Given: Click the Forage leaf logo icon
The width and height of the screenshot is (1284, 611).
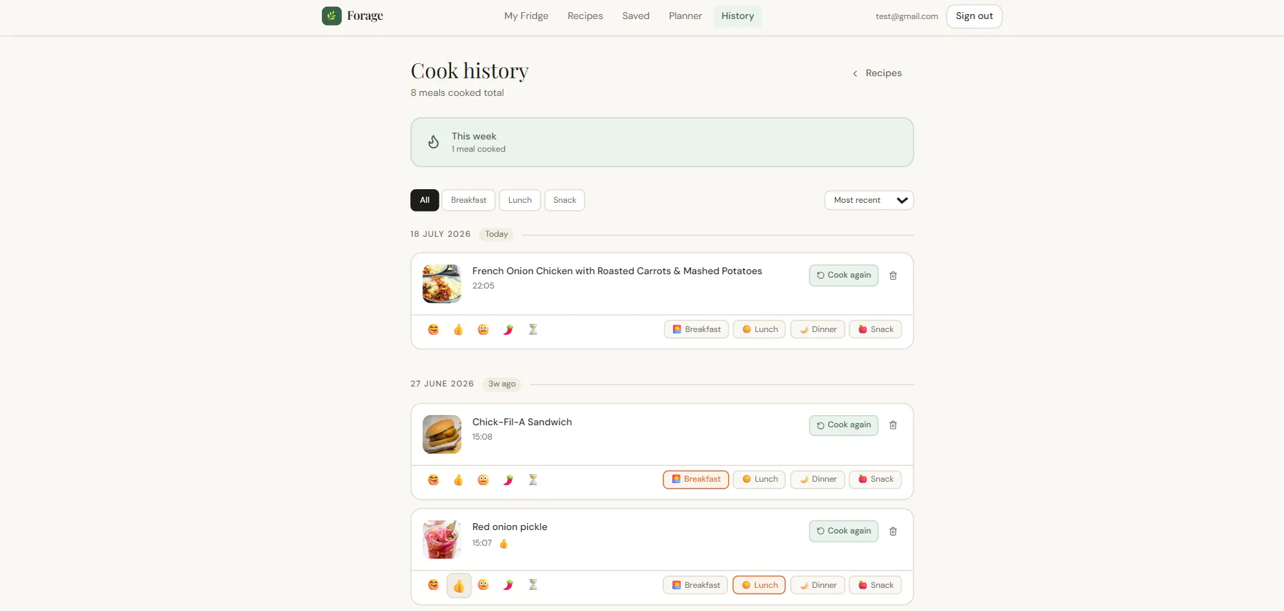Looking at the screenshot, I should 331,16.
